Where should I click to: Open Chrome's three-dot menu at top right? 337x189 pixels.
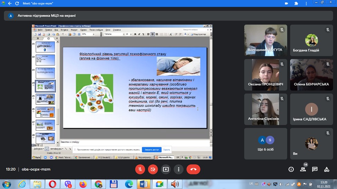(x=306, y=3)
